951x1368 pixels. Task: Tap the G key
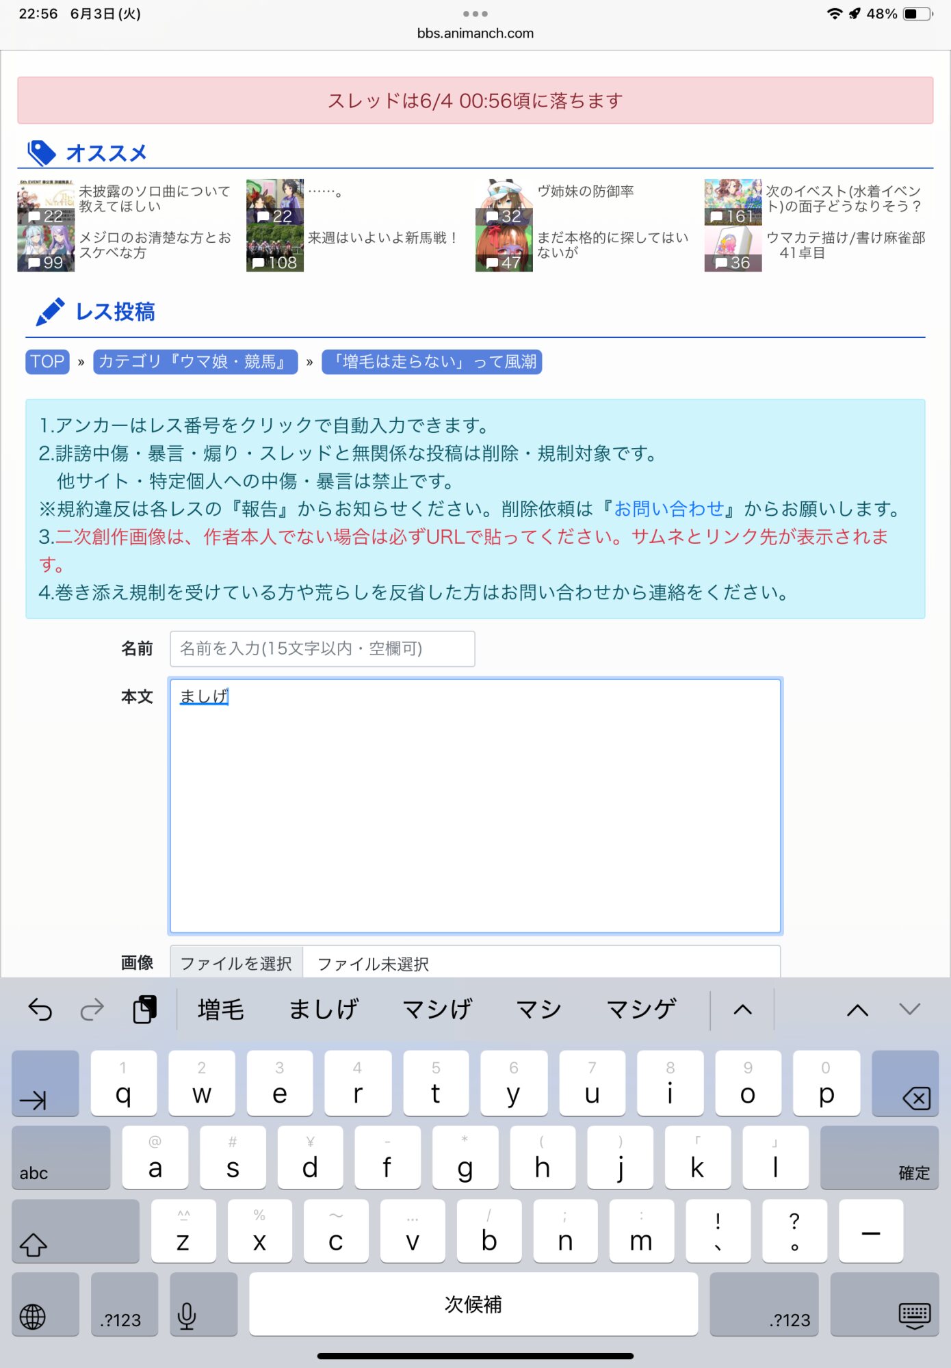click(465, 1157)
